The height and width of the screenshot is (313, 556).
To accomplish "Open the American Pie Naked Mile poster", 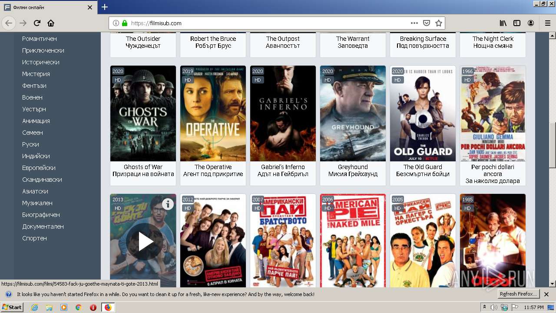I will (x=353, y=240).
